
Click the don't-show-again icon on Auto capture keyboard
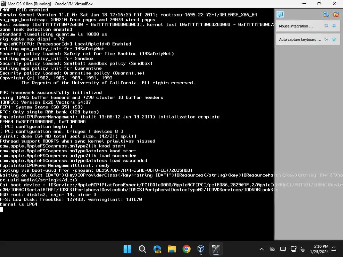(326, 39)
